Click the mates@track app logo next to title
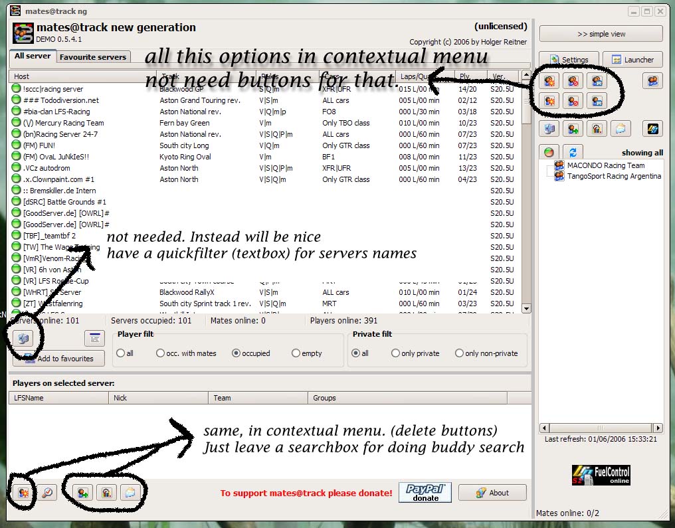 click(x=23, y=33)
